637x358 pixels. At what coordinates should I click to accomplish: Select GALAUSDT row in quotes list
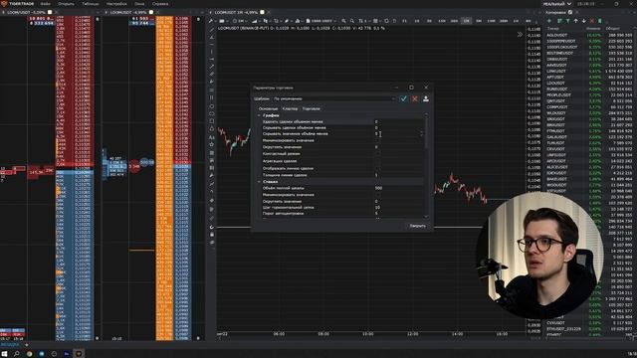589,137
